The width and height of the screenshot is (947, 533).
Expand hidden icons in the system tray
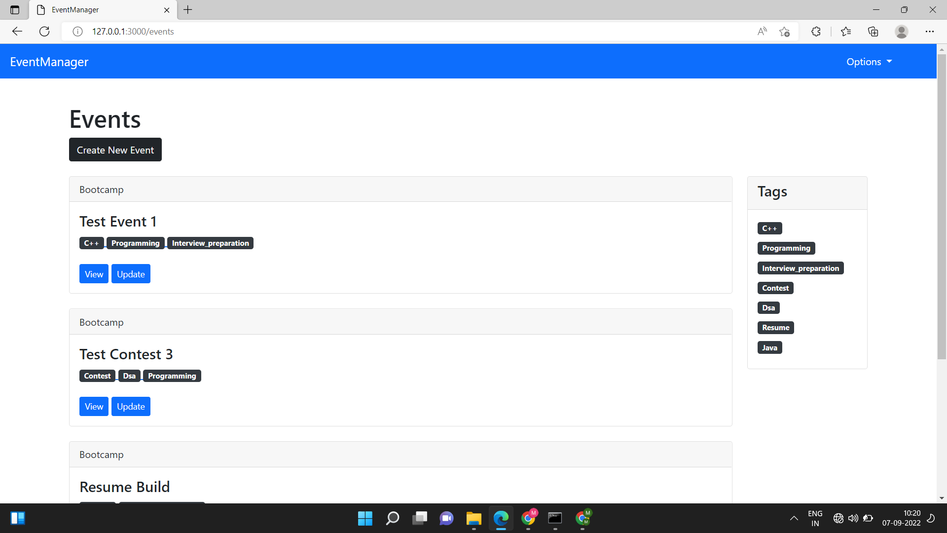(x=794, y=518)
